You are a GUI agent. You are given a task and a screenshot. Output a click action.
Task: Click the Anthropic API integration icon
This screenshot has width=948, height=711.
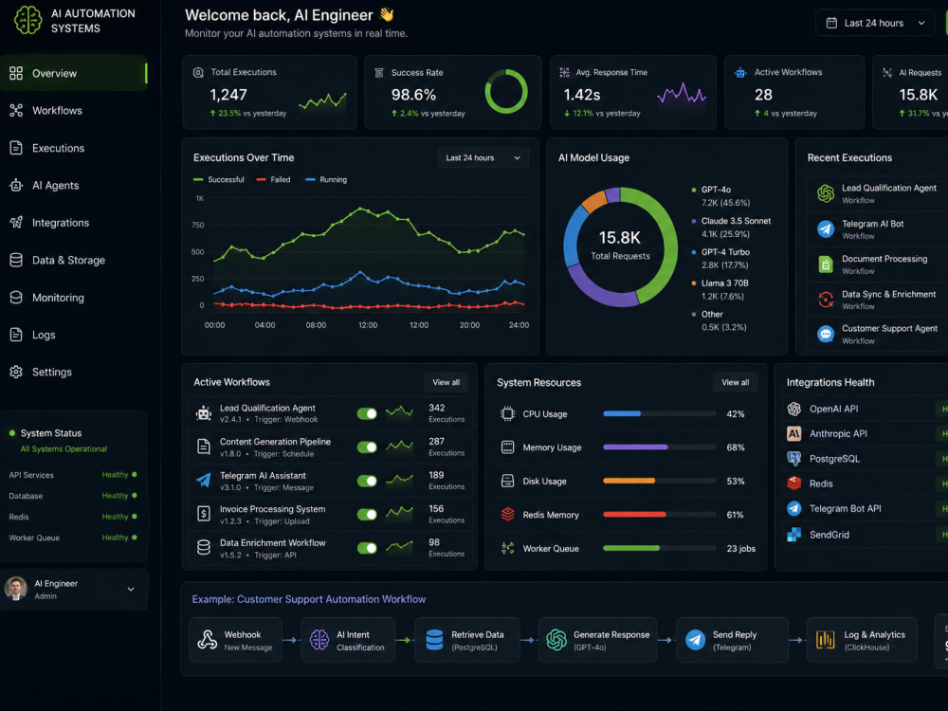[793, 433]
